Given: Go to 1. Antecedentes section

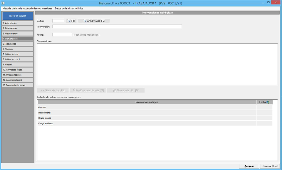Looking at the screenshot, I should [x=18, y=23].
